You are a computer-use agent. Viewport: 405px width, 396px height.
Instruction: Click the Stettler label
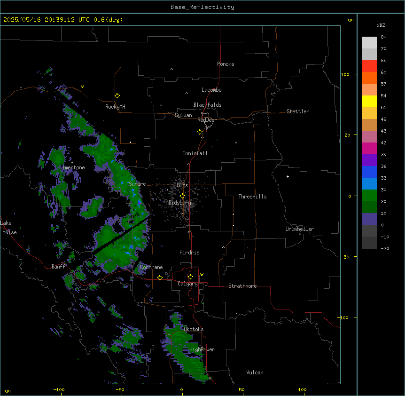point(298,111)
